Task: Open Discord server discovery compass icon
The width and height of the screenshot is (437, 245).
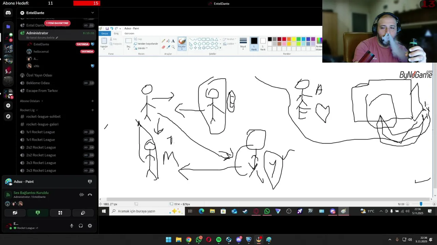Action: [8, 116]
